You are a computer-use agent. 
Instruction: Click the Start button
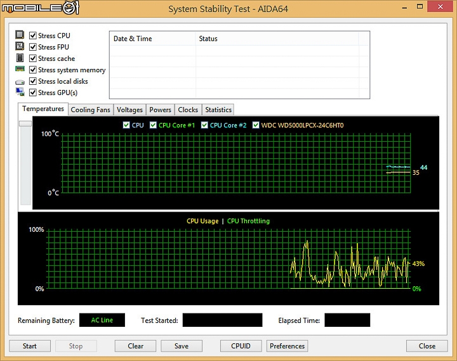coord(30,346)
